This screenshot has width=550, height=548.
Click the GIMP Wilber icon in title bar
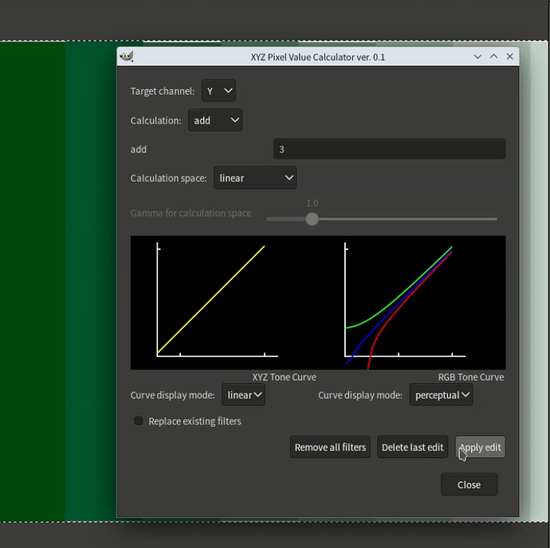126,57
